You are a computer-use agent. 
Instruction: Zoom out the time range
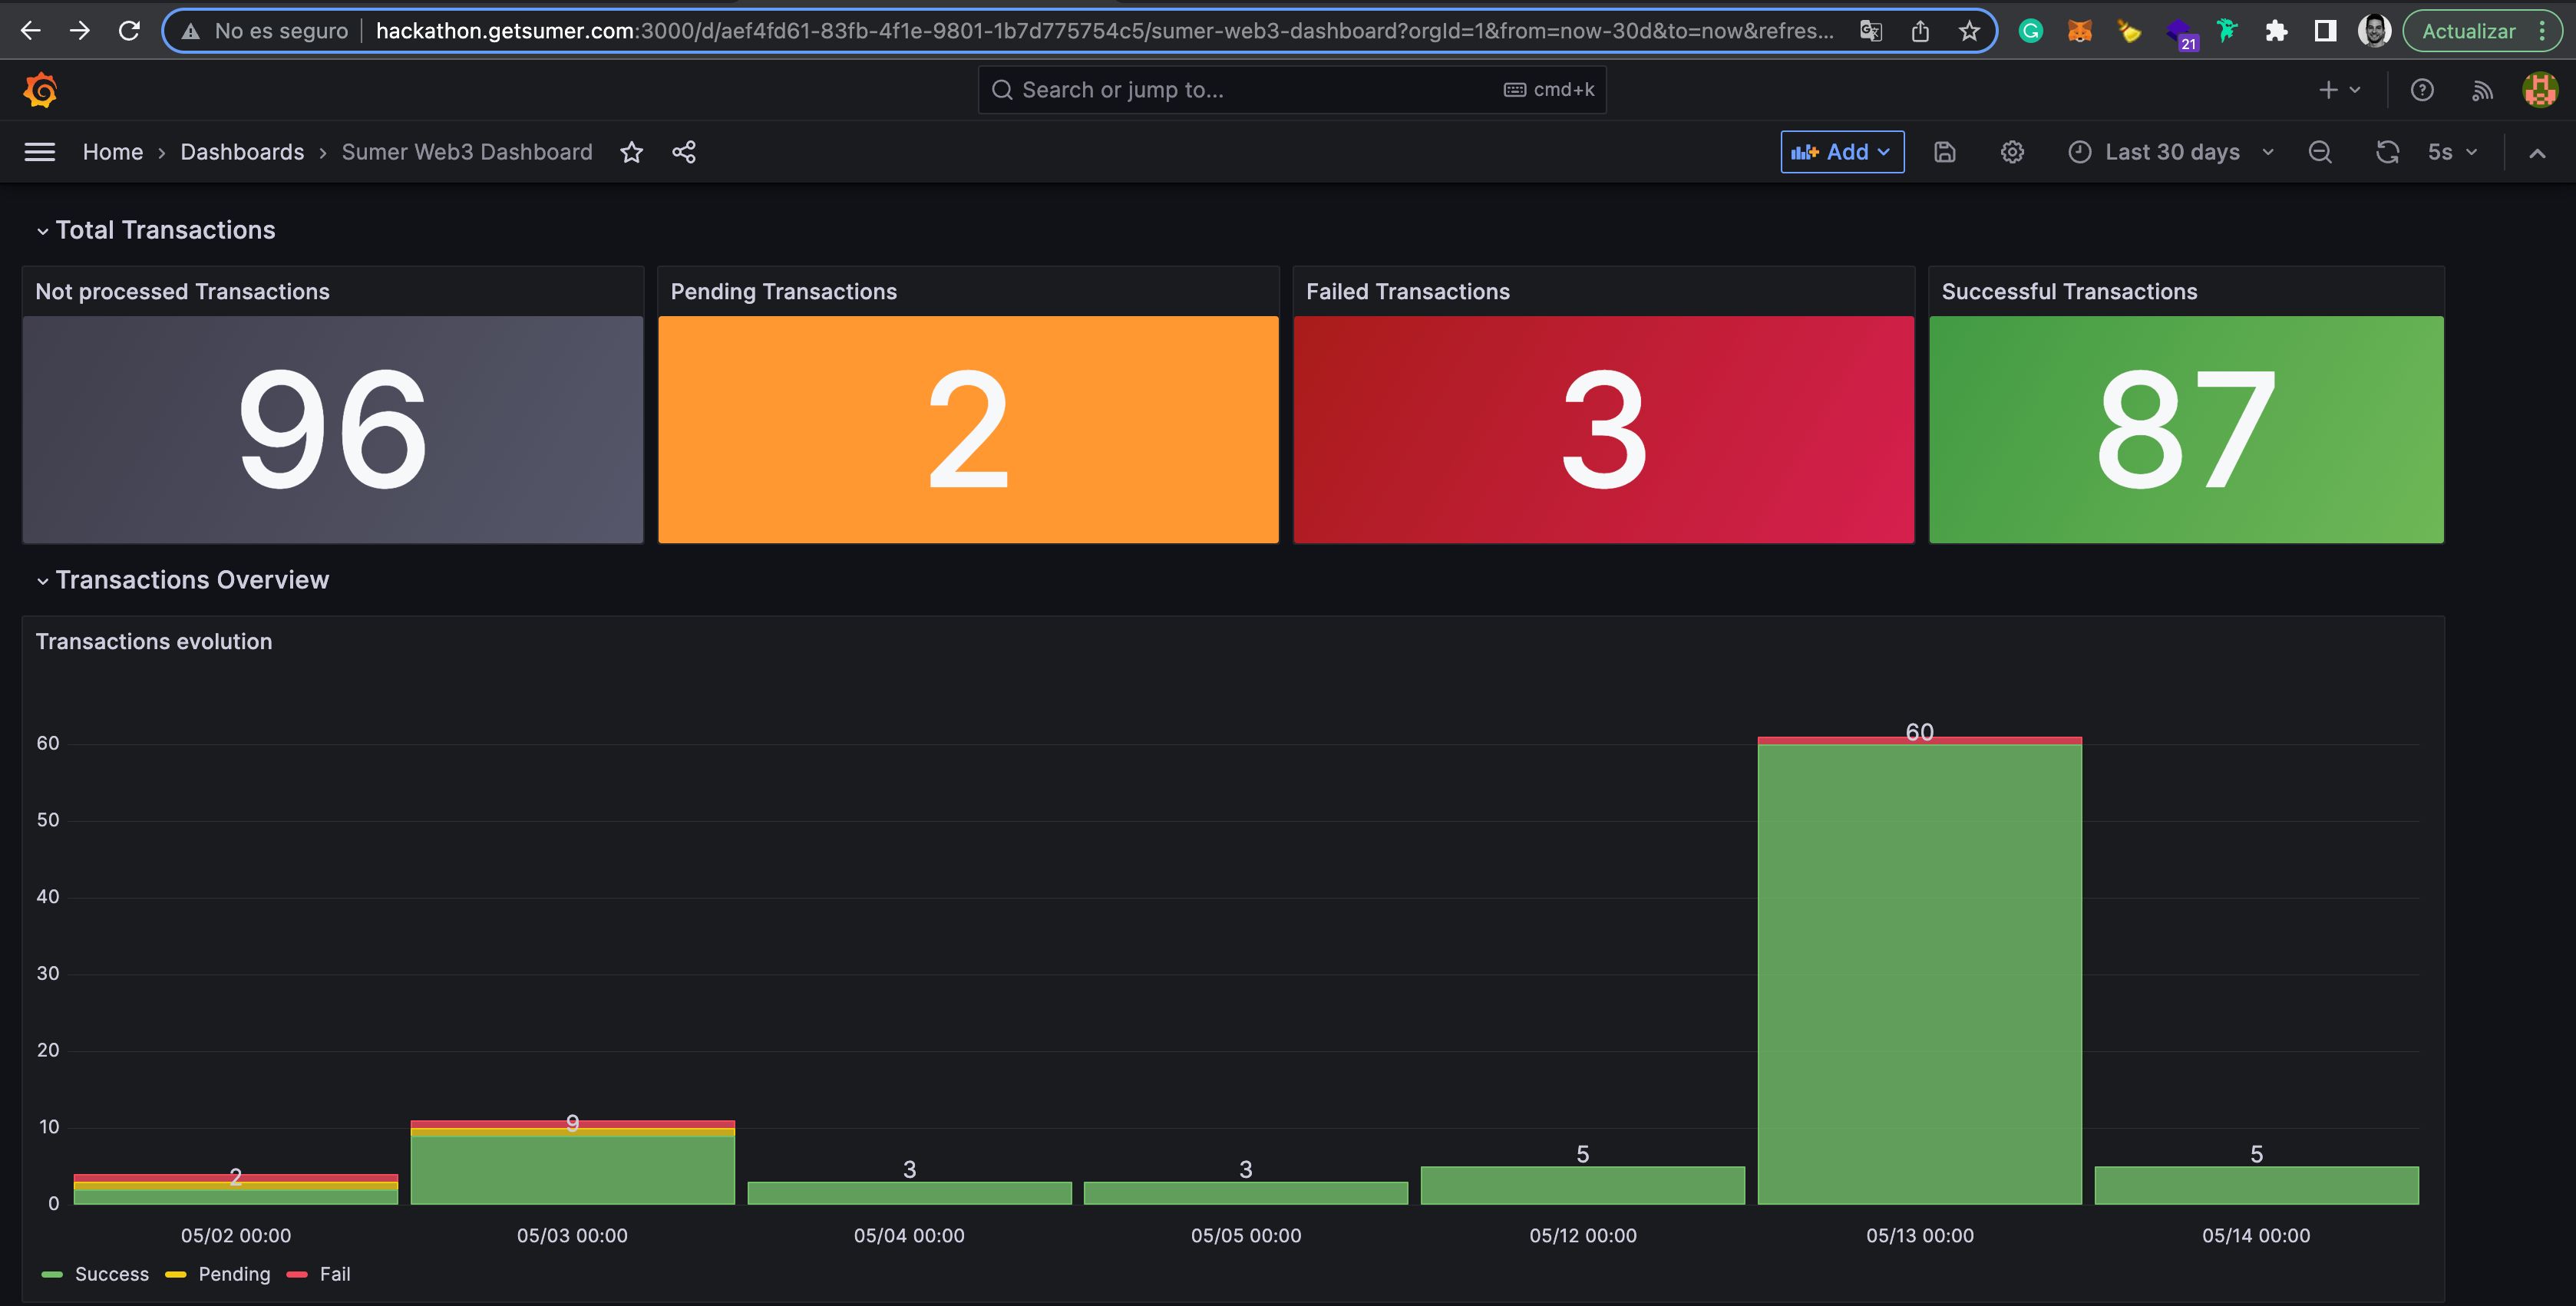pos(2320,152)
